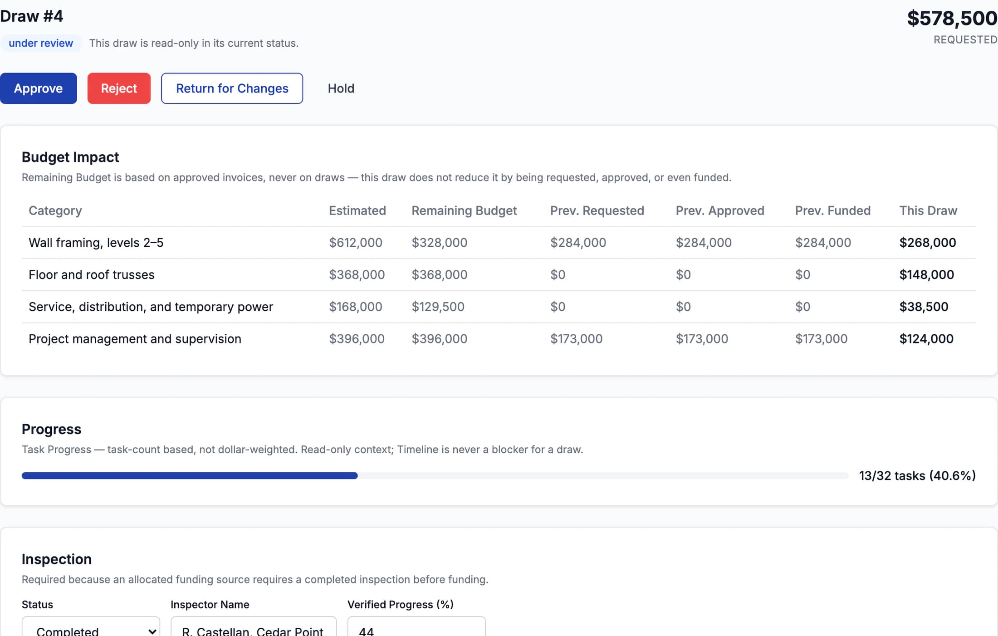Click the task progress bar

435,475
